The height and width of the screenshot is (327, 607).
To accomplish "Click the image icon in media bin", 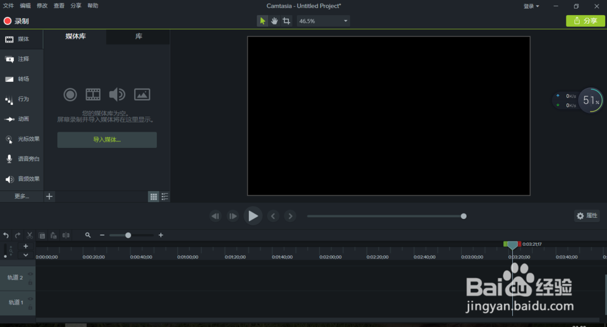I will [142, 95].
